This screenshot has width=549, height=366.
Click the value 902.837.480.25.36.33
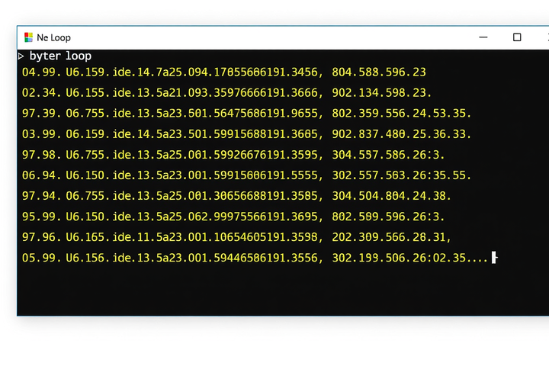(402, 134)
